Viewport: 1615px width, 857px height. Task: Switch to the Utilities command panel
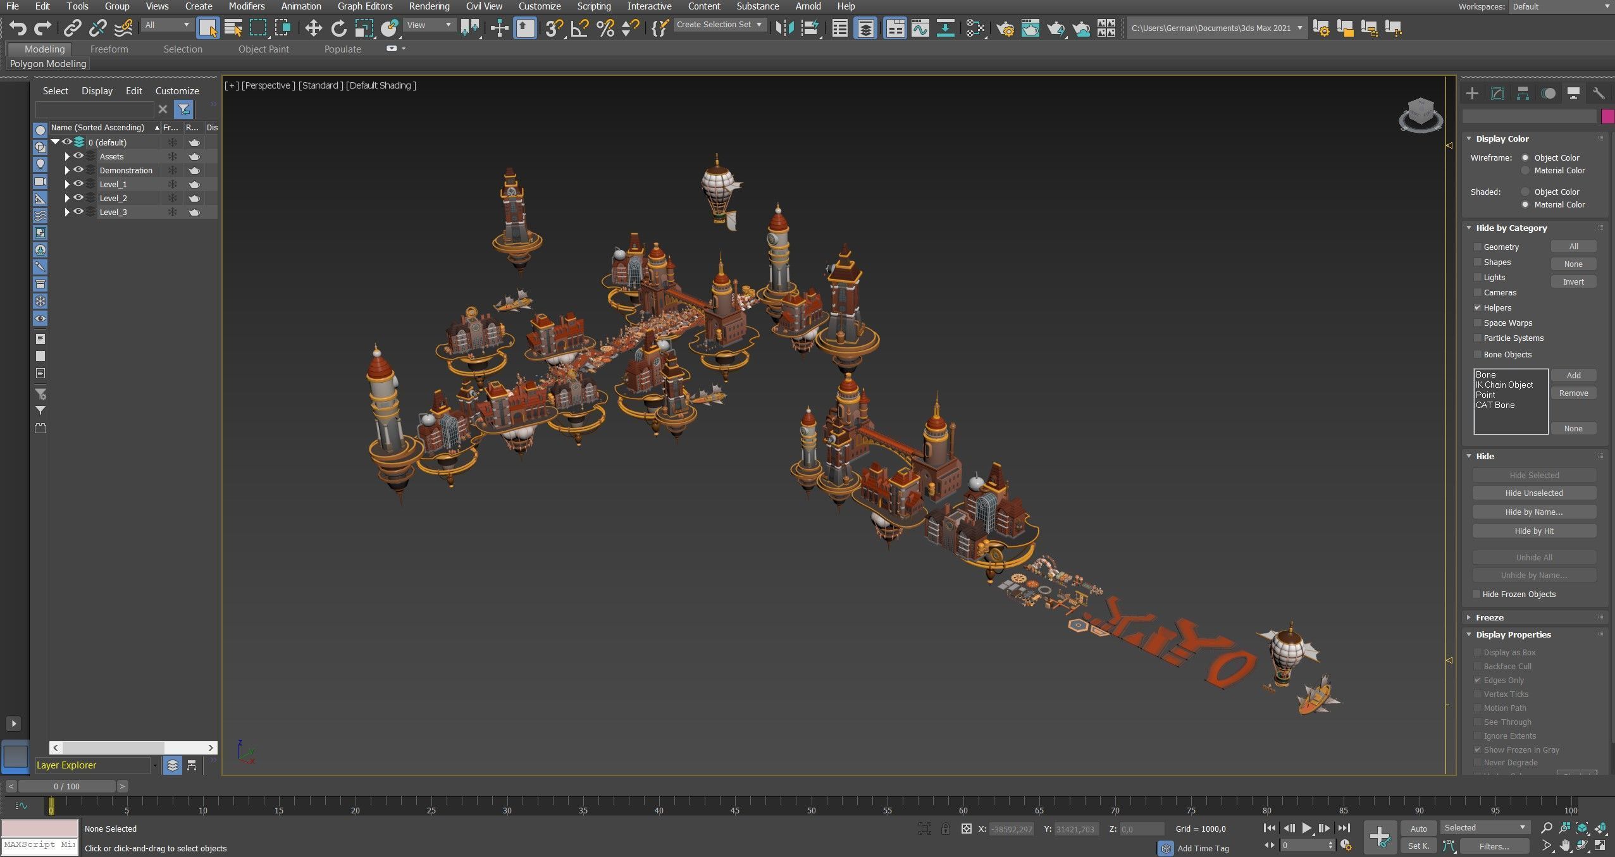[1599, 94]
